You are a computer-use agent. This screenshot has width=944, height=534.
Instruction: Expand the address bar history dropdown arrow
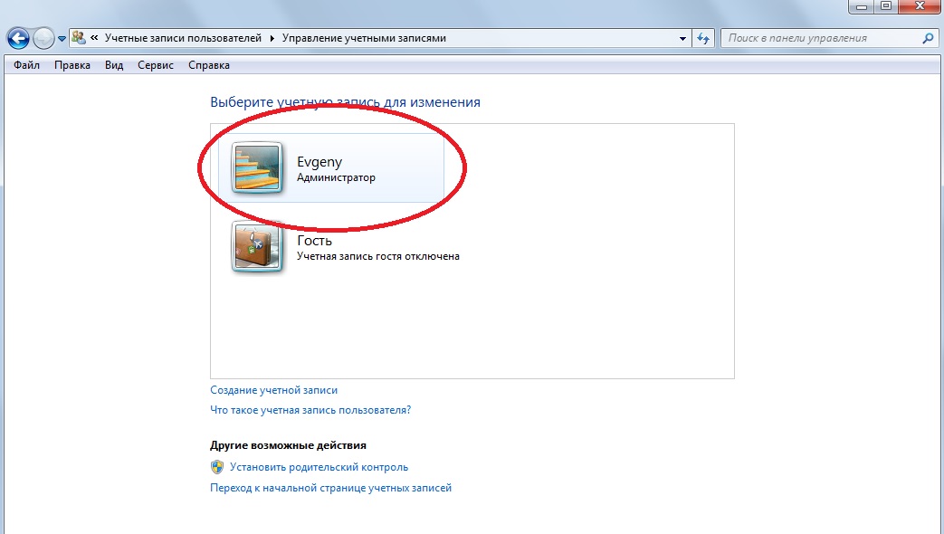682,39
